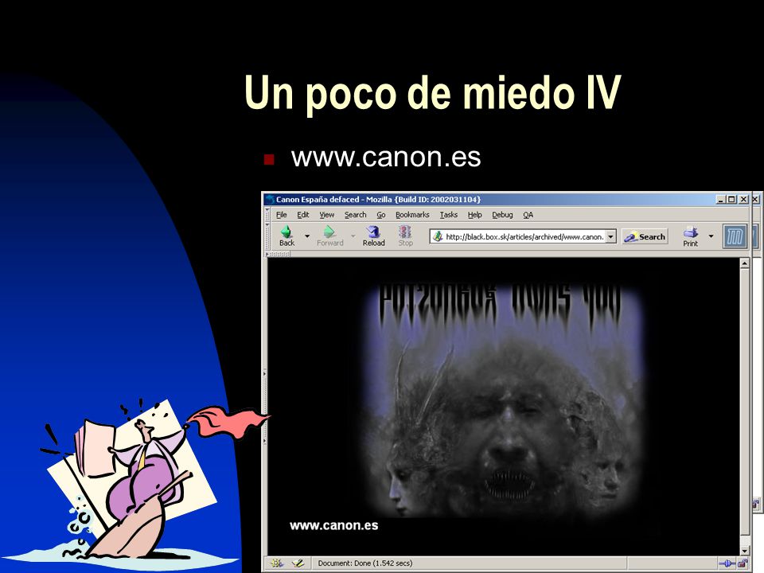The height and width of the screenshot is (573, 764).
Task: Collapse the menu bar grippy handle
Action: coord(267,214)
